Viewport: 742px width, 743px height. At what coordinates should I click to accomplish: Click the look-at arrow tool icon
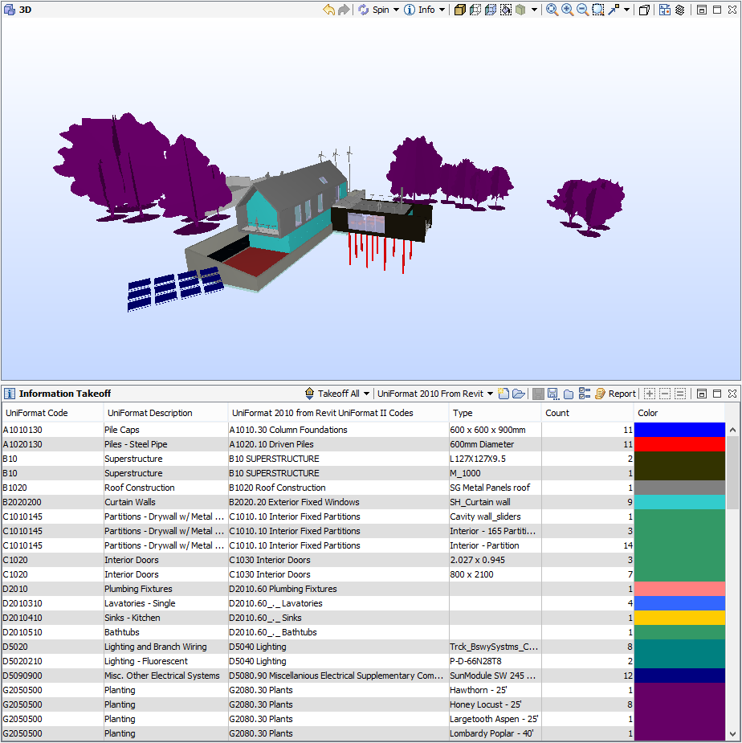[x=614, y=10]
